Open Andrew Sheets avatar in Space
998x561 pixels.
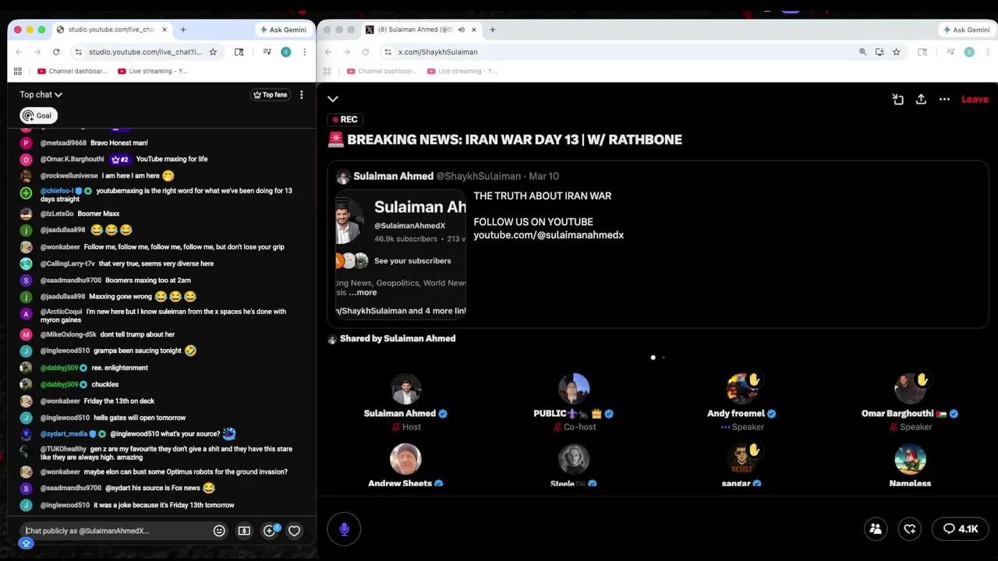pyautogui.click(x=405, y=460)
